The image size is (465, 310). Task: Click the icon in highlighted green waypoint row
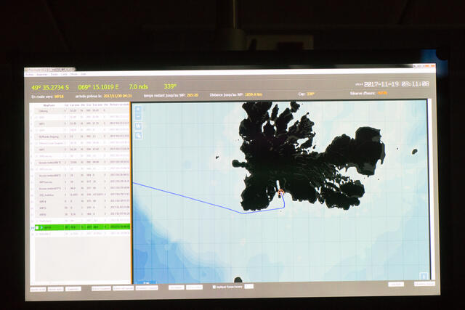40,227
